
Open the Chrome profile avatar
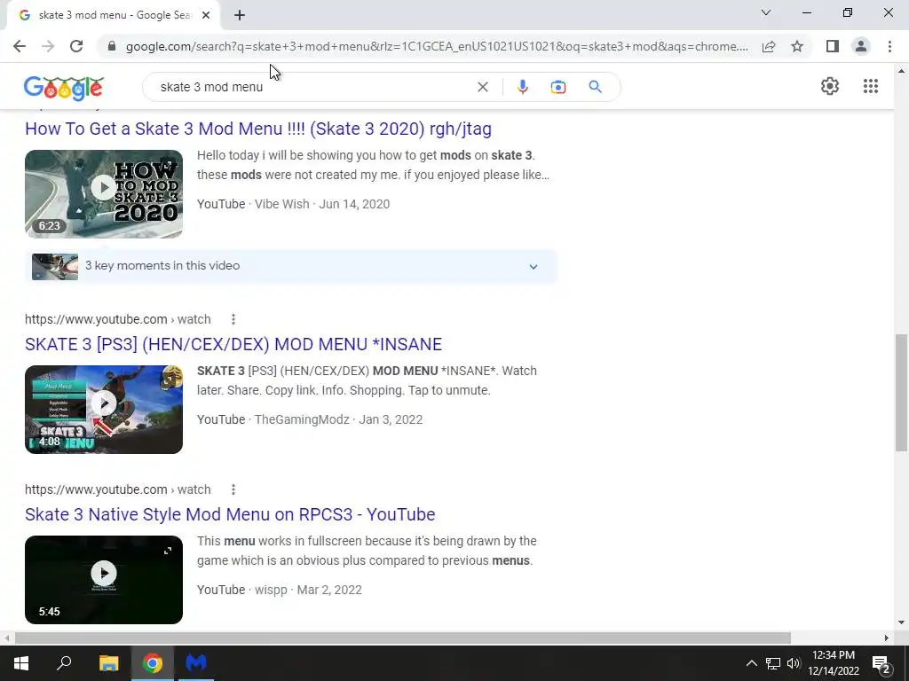(861, 46)
